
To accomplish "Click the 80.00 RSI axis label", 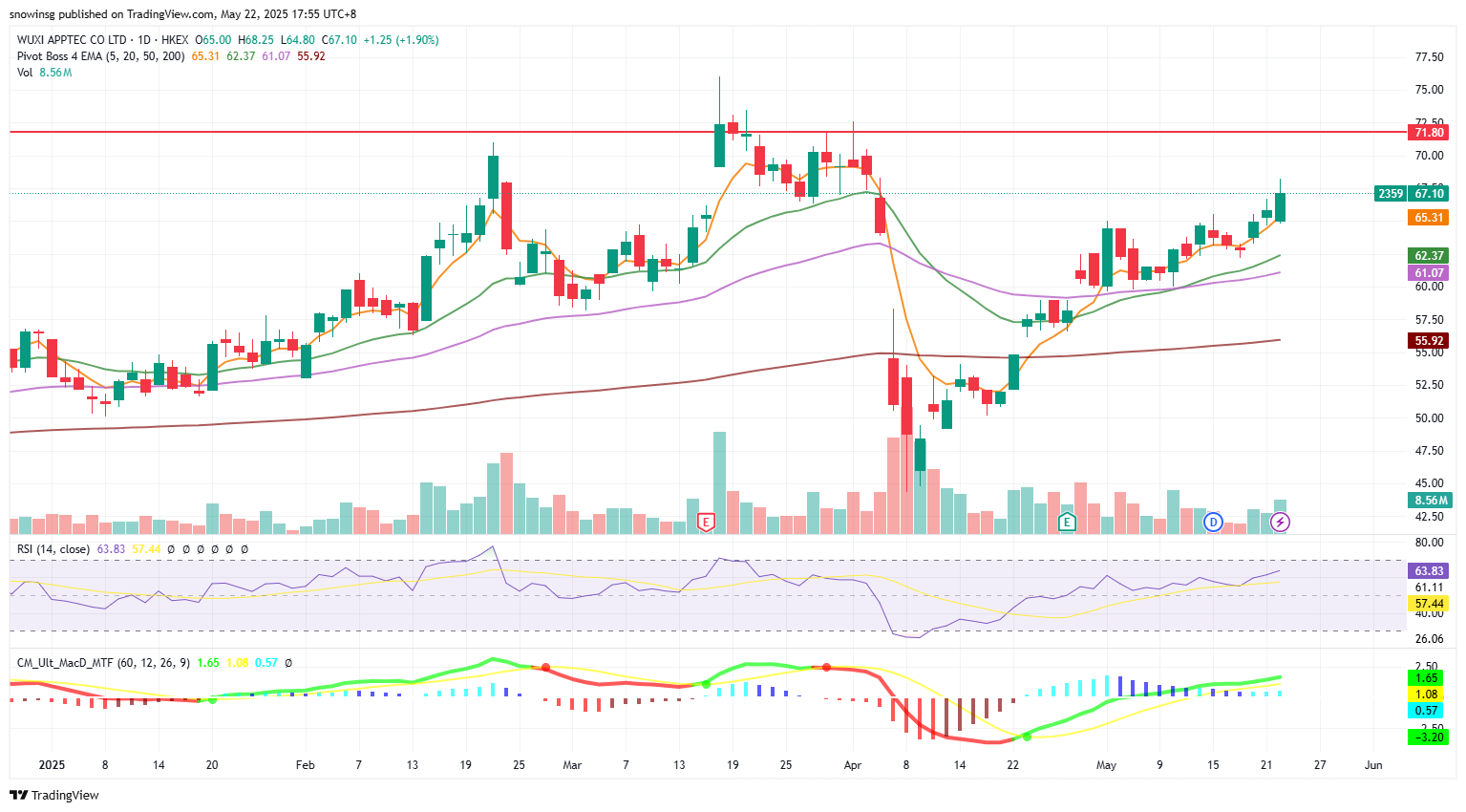I will 1429,543.
